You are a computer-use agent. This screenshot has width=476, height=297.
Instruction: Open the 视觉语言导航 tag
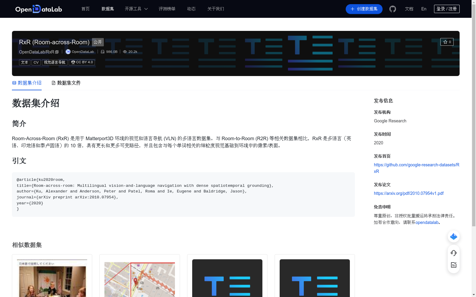tap(55, 62)
